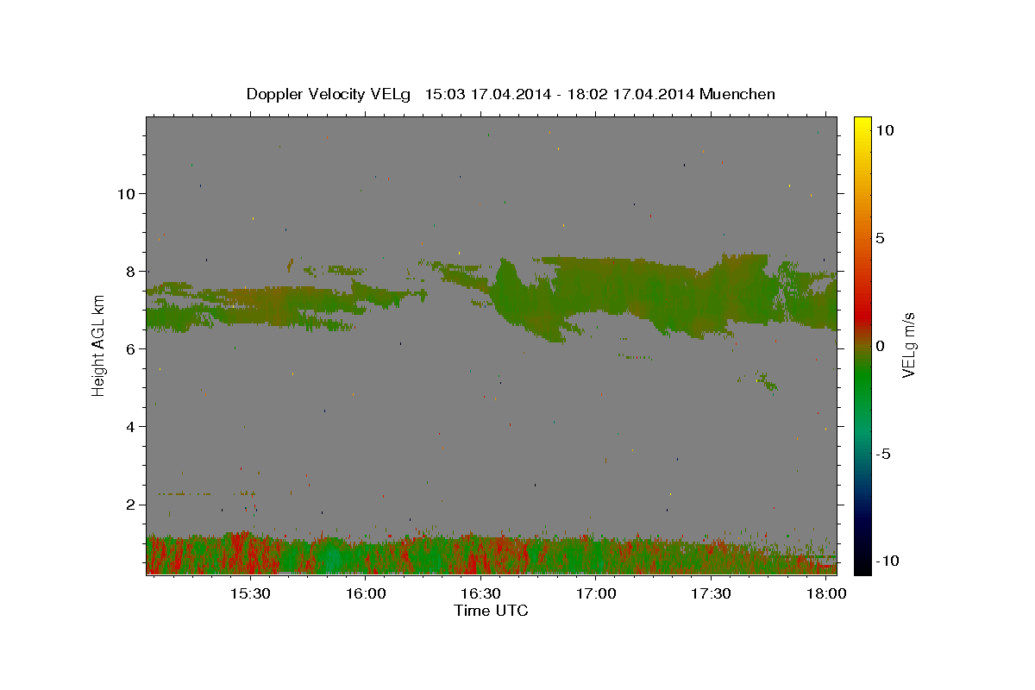1035x690 pixels.
Task: Click the 16:00 time tick label
Action: coord(366,594)
